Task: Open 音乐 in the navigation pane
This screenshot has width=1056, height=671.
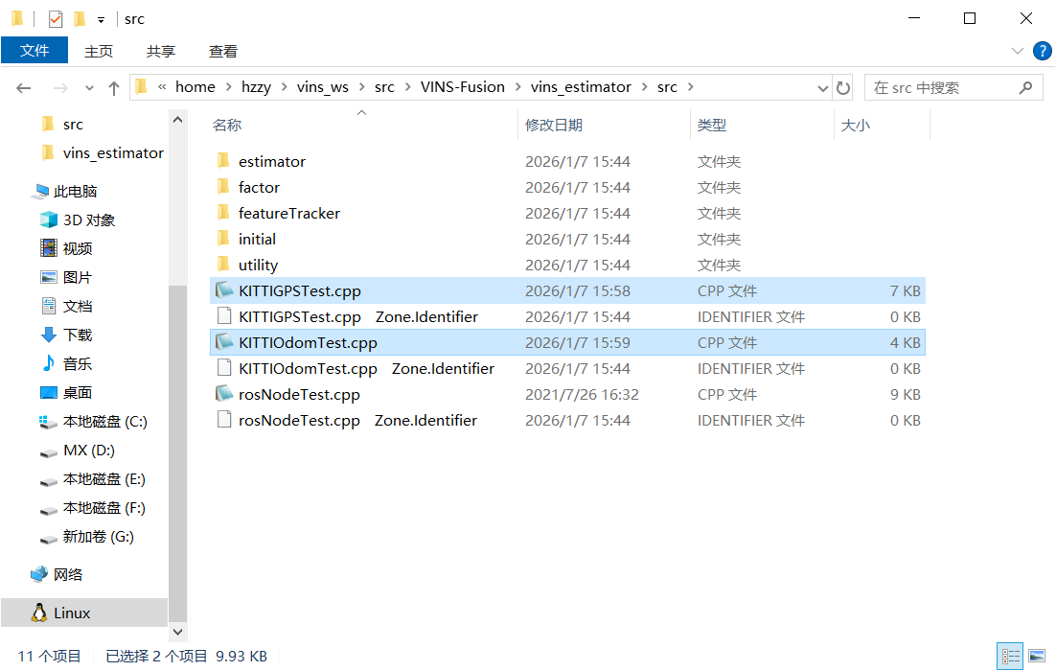Action: [78, 364]
